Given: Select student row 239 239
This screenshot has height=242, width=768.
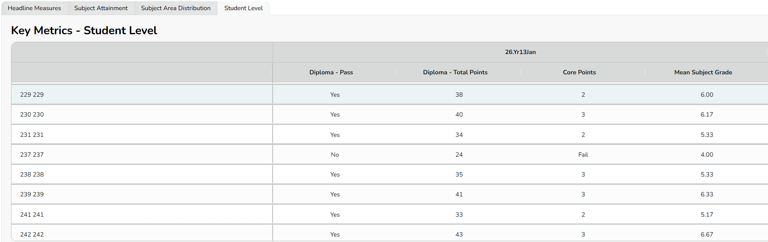Looking at the screenshot, I should [x=32, y=194].
